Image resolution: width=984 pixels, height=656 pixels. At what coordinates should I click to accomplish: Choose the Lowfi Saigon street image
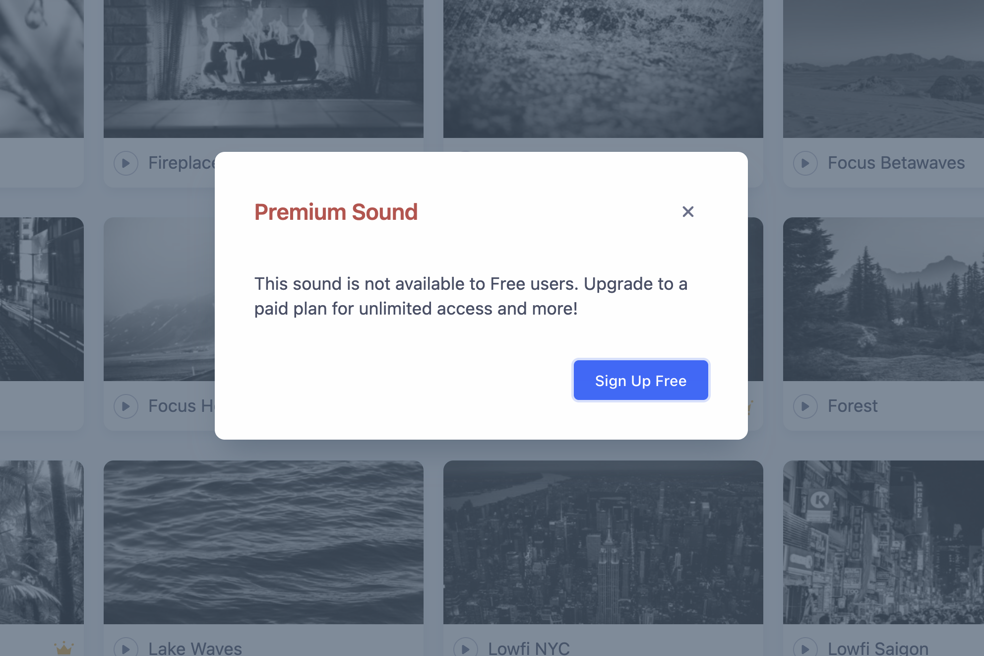pos(883,542)
